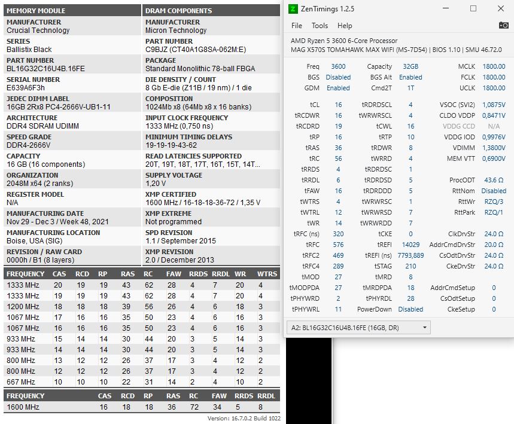The width and height of the screenshot is (514, 424).
Task: Click the GDM value Enabled
Action: (x=338, y=88)
